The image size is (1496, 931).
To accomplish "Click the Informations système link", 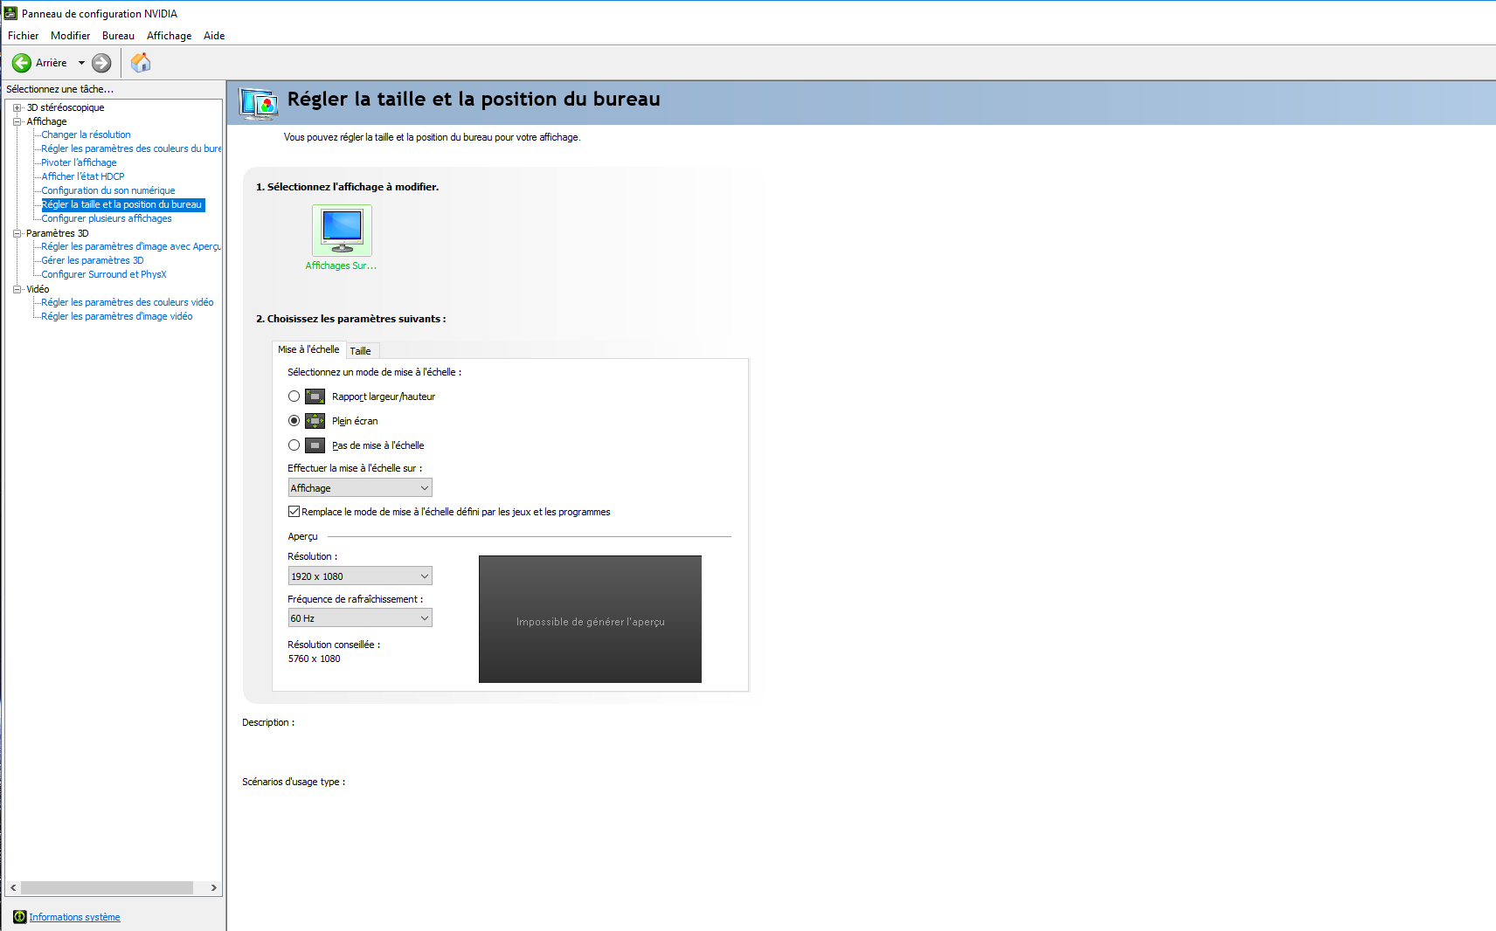I will coord(74,917).
